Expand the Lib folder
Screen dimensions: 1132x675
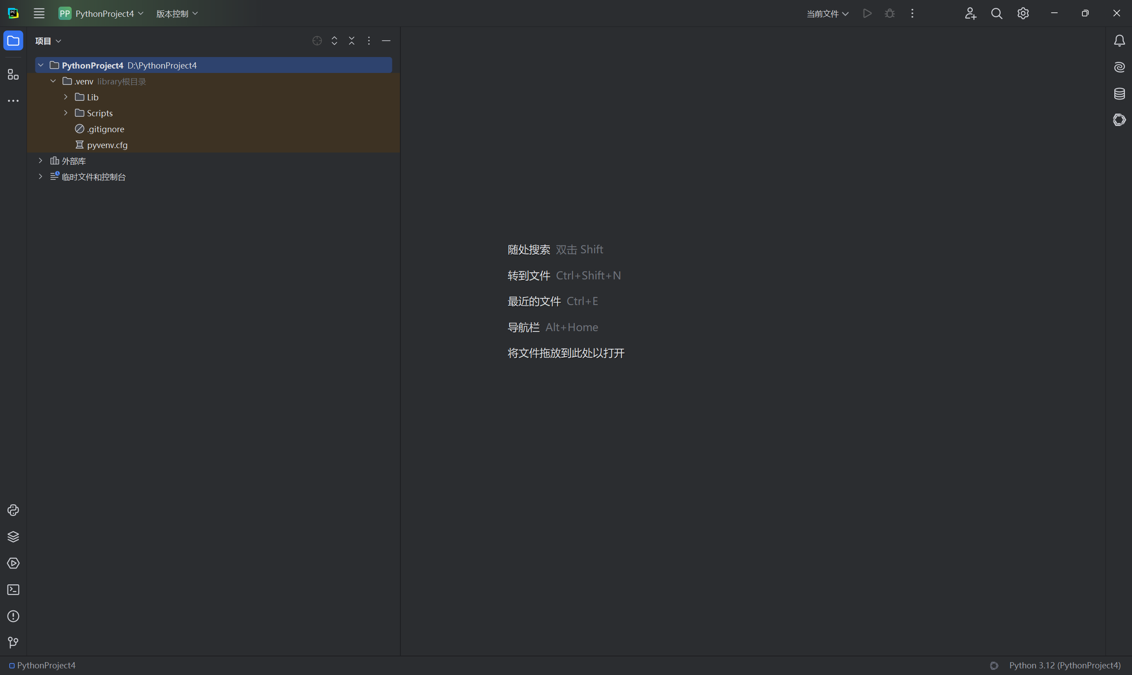(x=65, y=97)
